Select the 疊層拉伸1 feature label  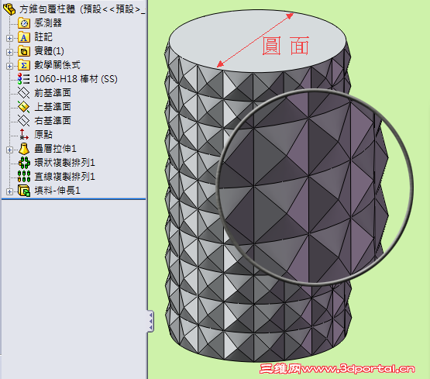click(x=55, y=149)
